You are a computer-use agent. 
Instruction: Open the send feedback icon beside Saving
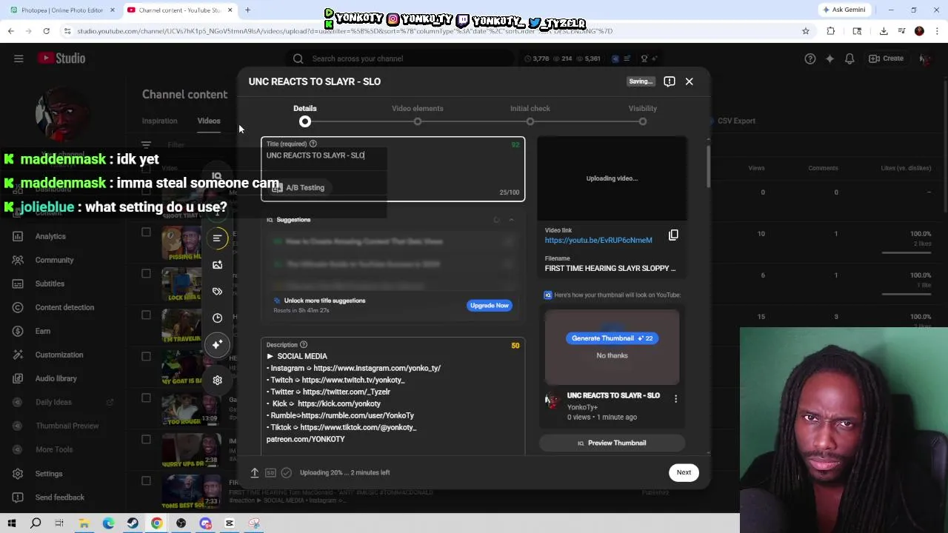[670, 81]
